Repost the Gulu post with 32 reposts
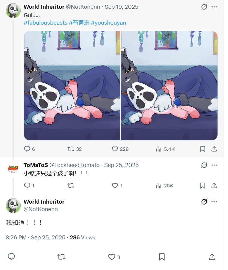The height and width of the screenshot is (270, 228). coord(71,149)
